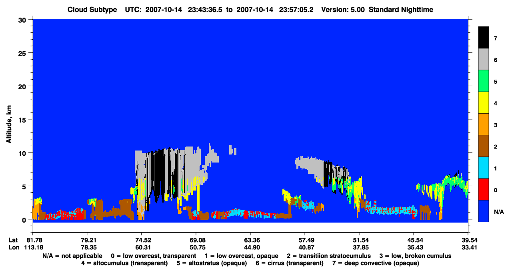Image resolution: width=520 pixels, height=267 pixels.
Task: Click longitude value '50.75'
Action: [196, 247]
